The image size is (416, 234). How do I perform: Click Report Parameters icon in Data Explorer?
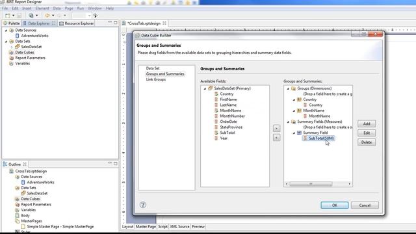pos(12,58)
